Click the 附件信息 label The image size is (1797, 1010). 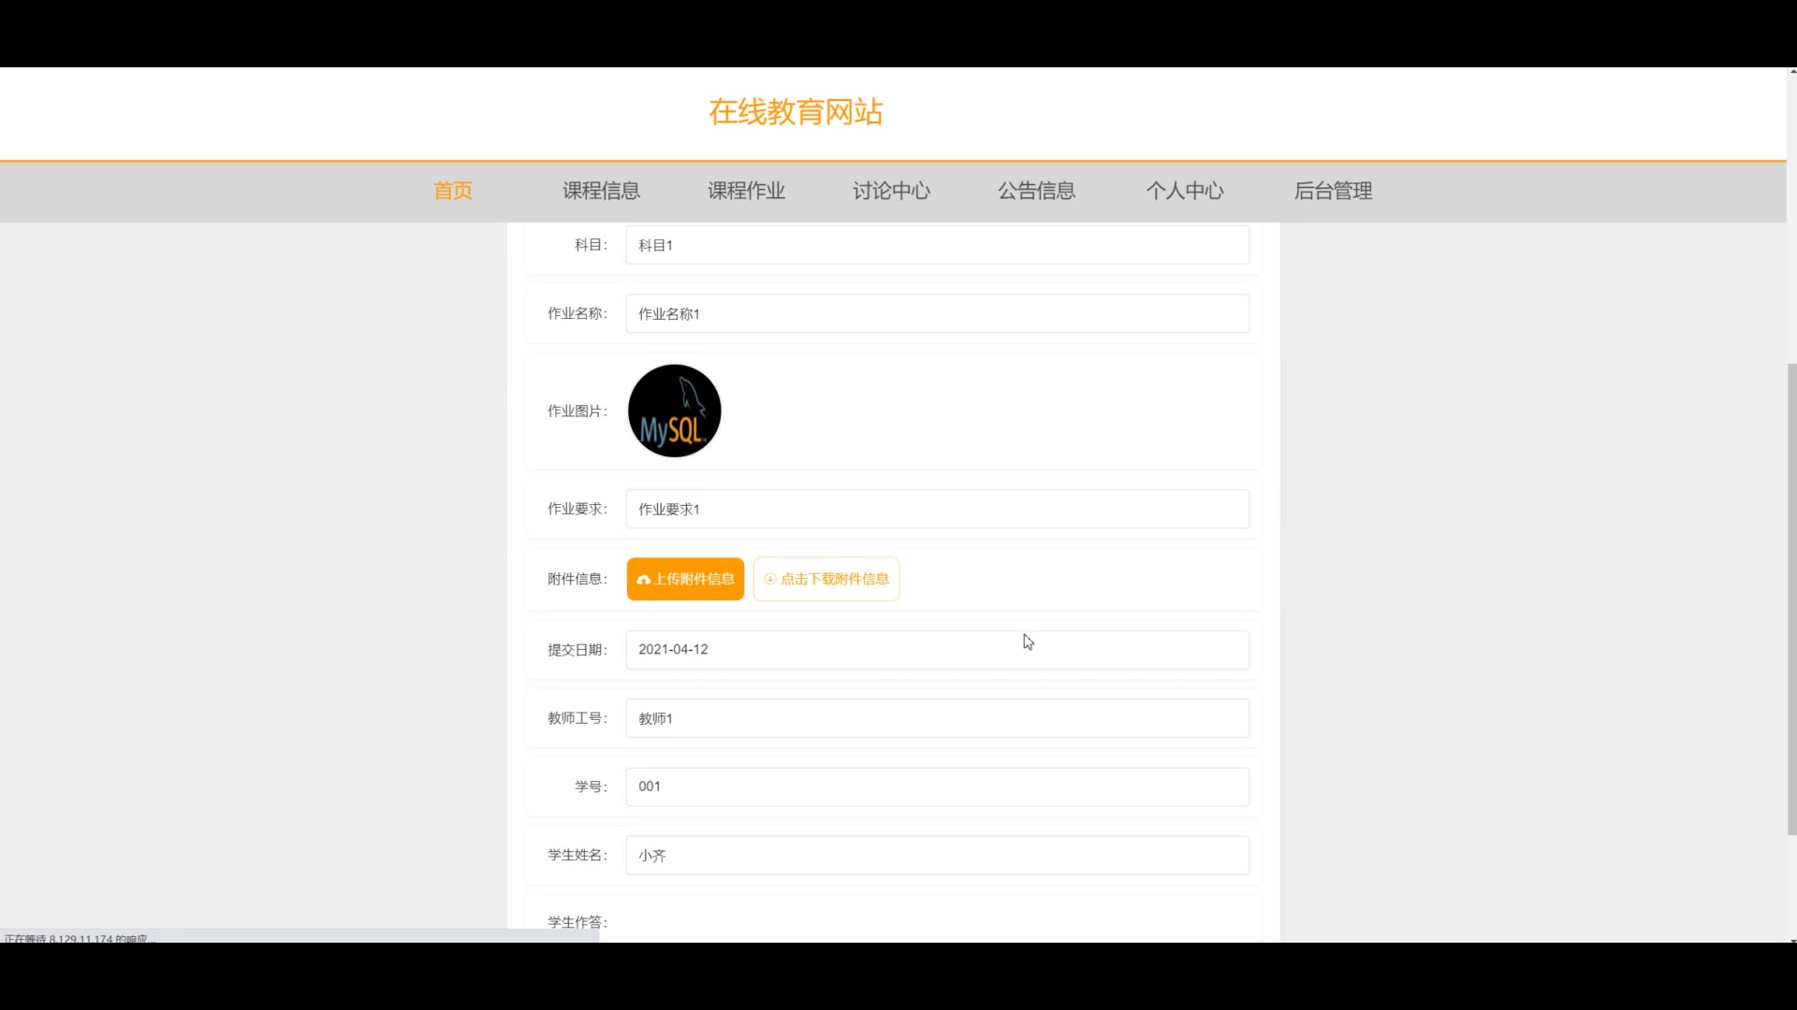[x=577, y=579]
